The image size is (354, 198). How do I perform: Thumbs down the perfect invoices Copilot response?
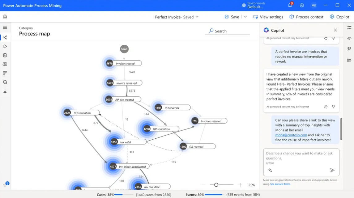[x=333, y=107]
